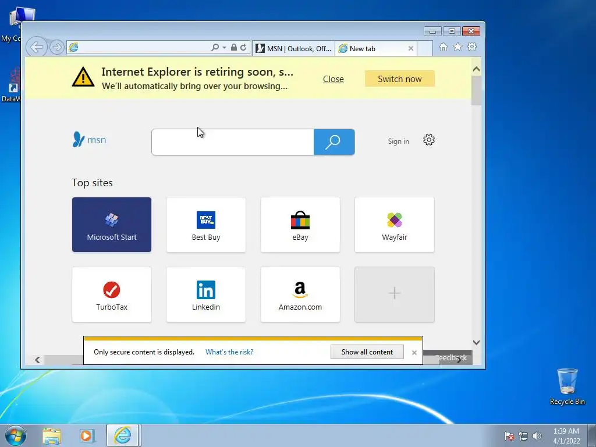The image size is (596, 447).
Task: Open the Linkedin top site tile
Action: coord(206,295)
